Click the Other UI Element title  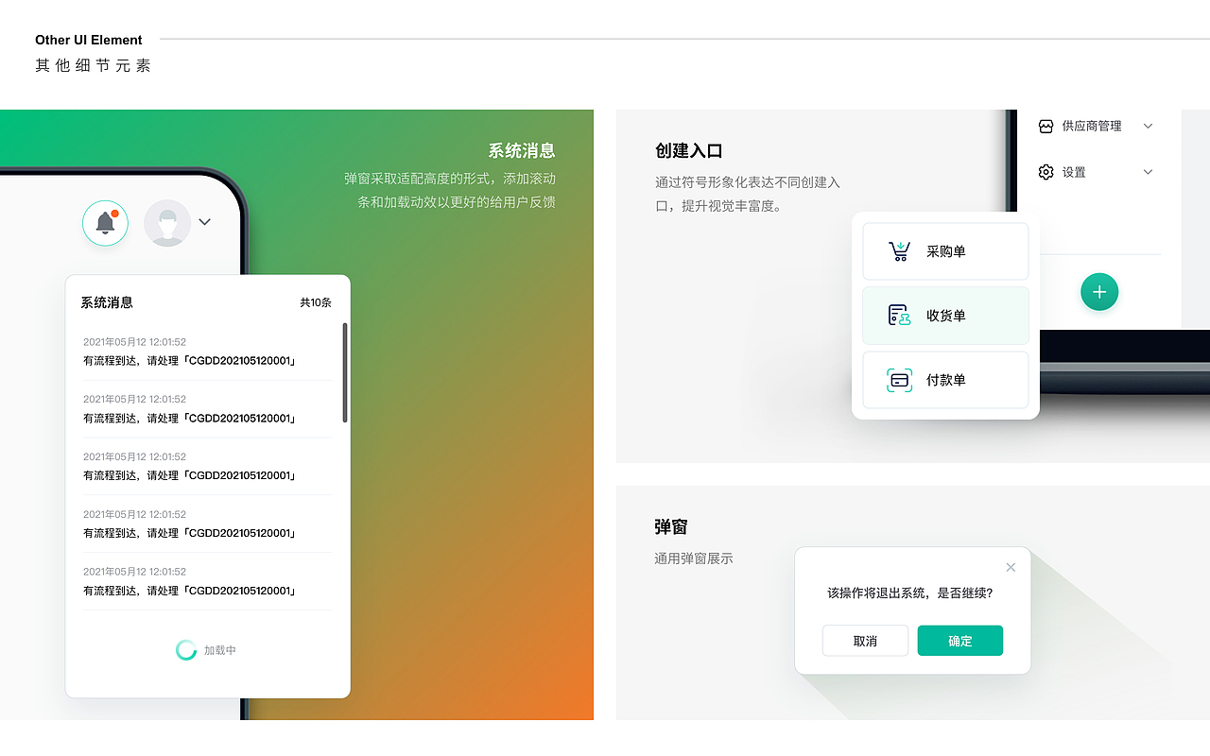[x=89, y=40]
